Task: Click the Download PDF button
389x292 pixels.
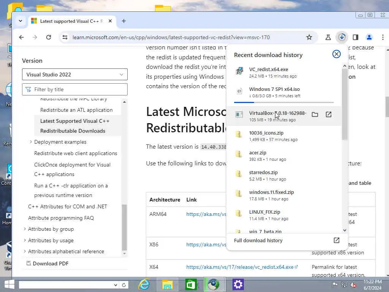Action: (x=47, y=263)
